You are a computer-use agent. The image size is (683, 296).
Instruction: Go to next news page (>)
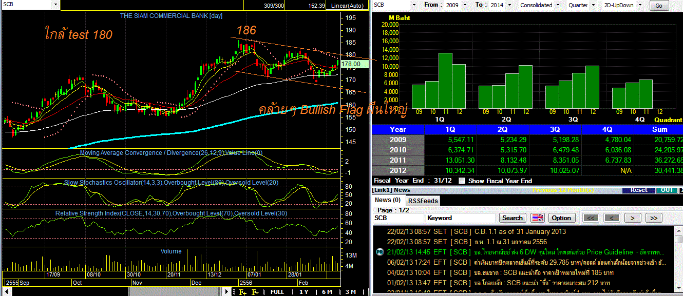(633, 218)
